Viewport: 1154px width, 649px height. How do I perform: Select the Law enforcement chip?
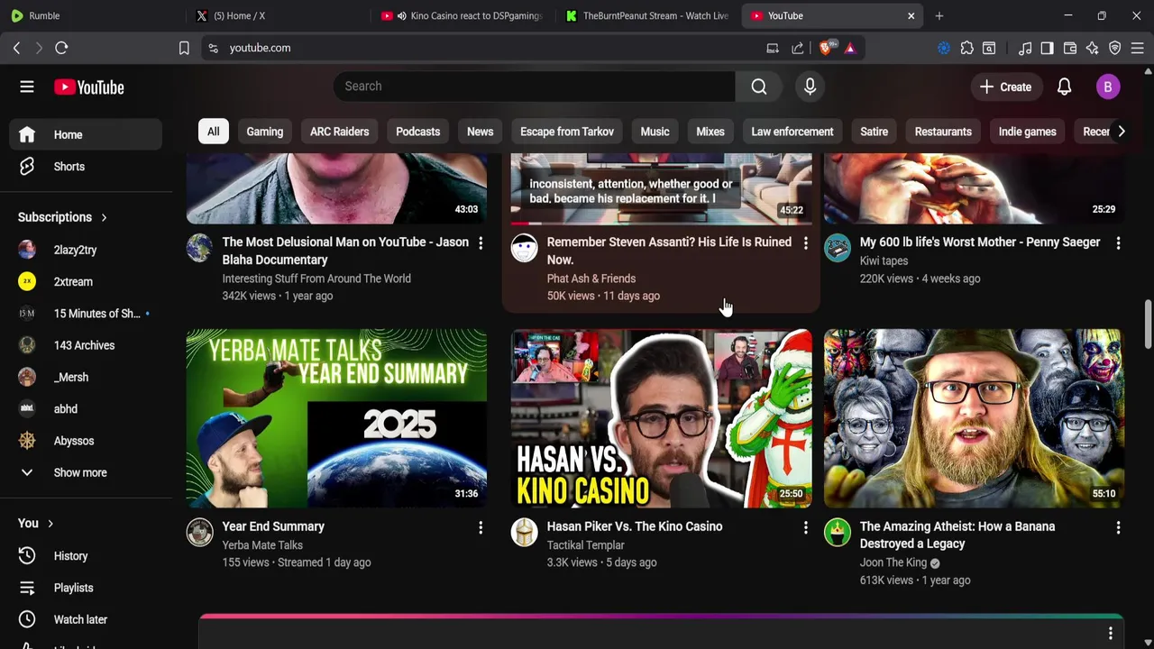click(792, 132)
